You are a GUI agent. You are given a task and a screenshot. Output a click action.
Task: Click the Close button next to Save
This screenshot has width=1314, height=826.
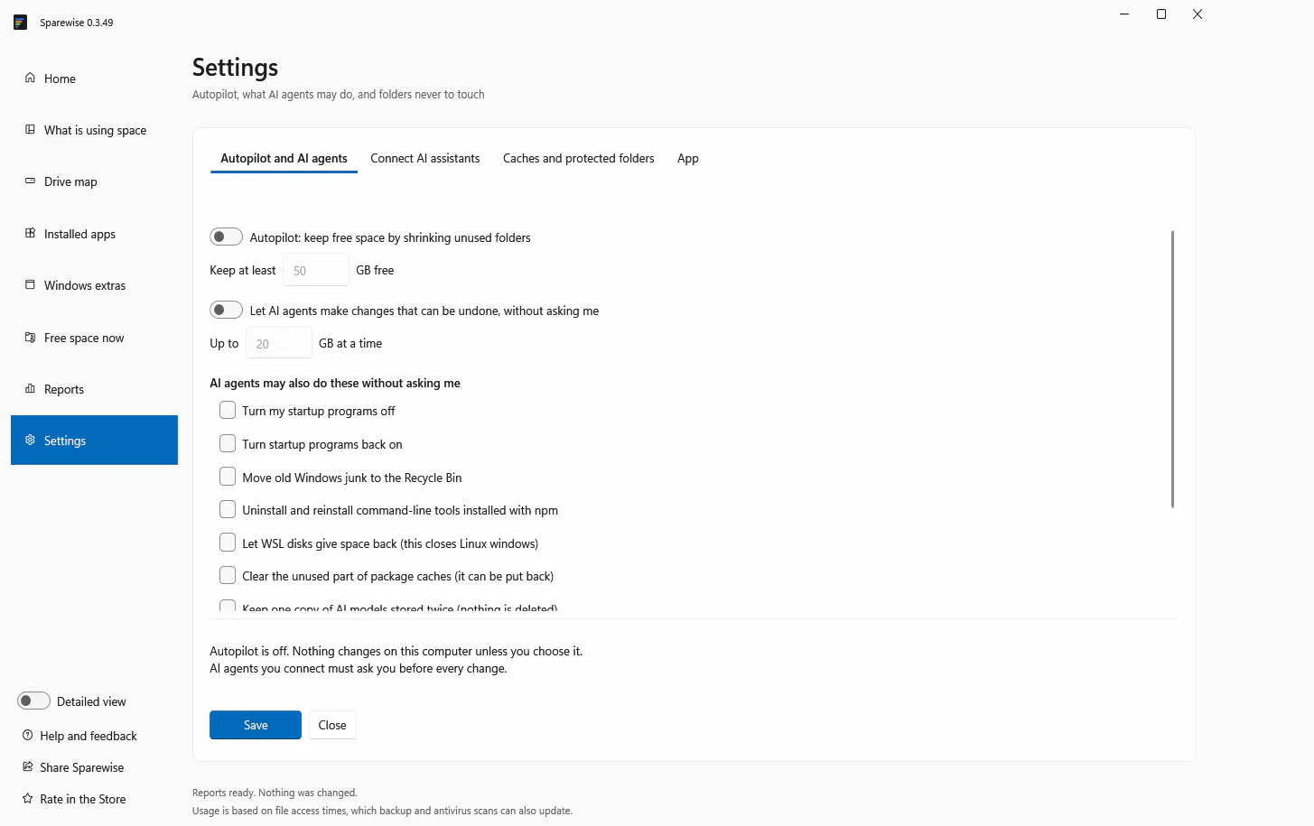(x=332, y=725)
